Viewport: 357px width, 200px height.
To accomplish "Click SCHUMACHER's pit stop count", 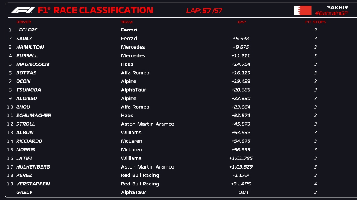I will coord(315,115).
